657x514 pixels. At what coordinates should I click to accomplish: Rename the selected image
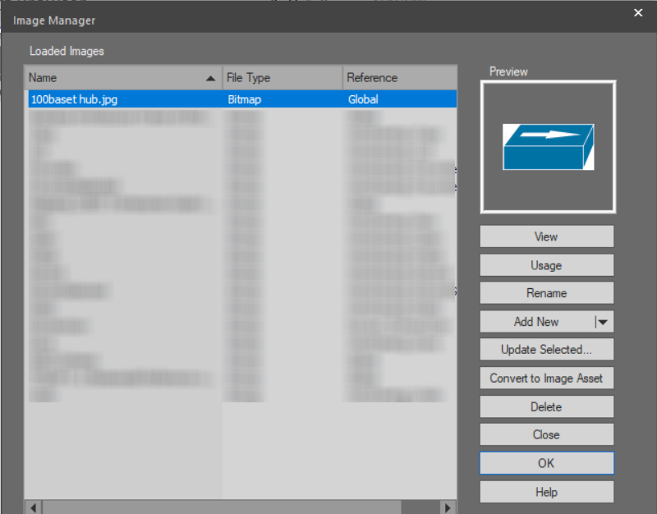pos(546,293)
